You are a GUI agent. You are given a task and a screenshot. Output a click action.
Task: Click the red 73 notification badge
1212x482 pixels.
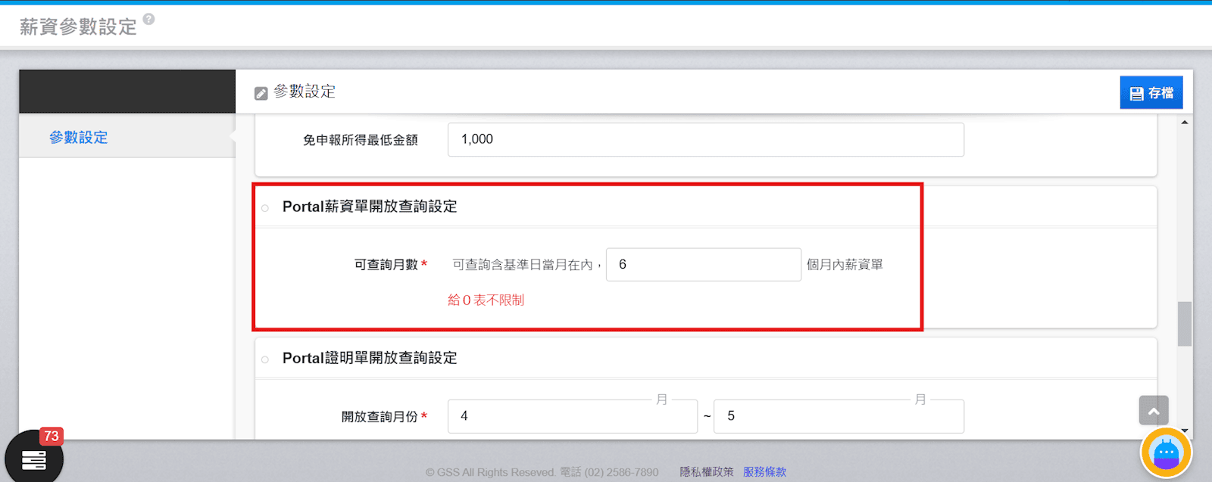pos(51,436)
